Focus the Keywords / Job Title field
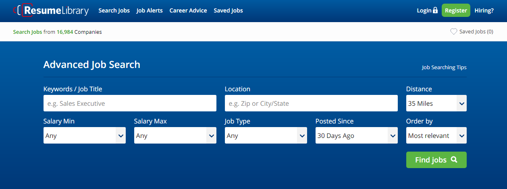This screenshot has height=189, width=507. coord(130,103)
